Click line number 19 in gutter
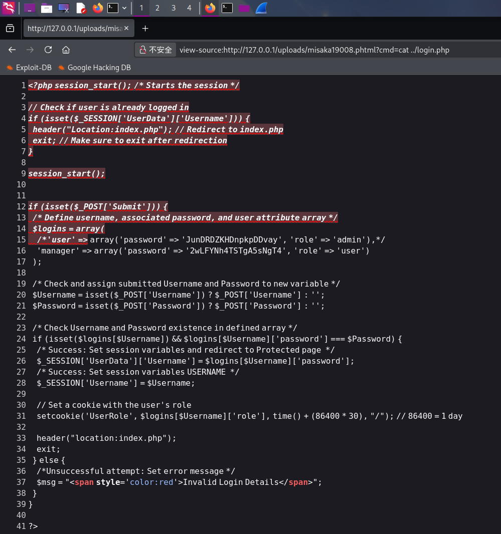501x534 pixels. point(21,284)
